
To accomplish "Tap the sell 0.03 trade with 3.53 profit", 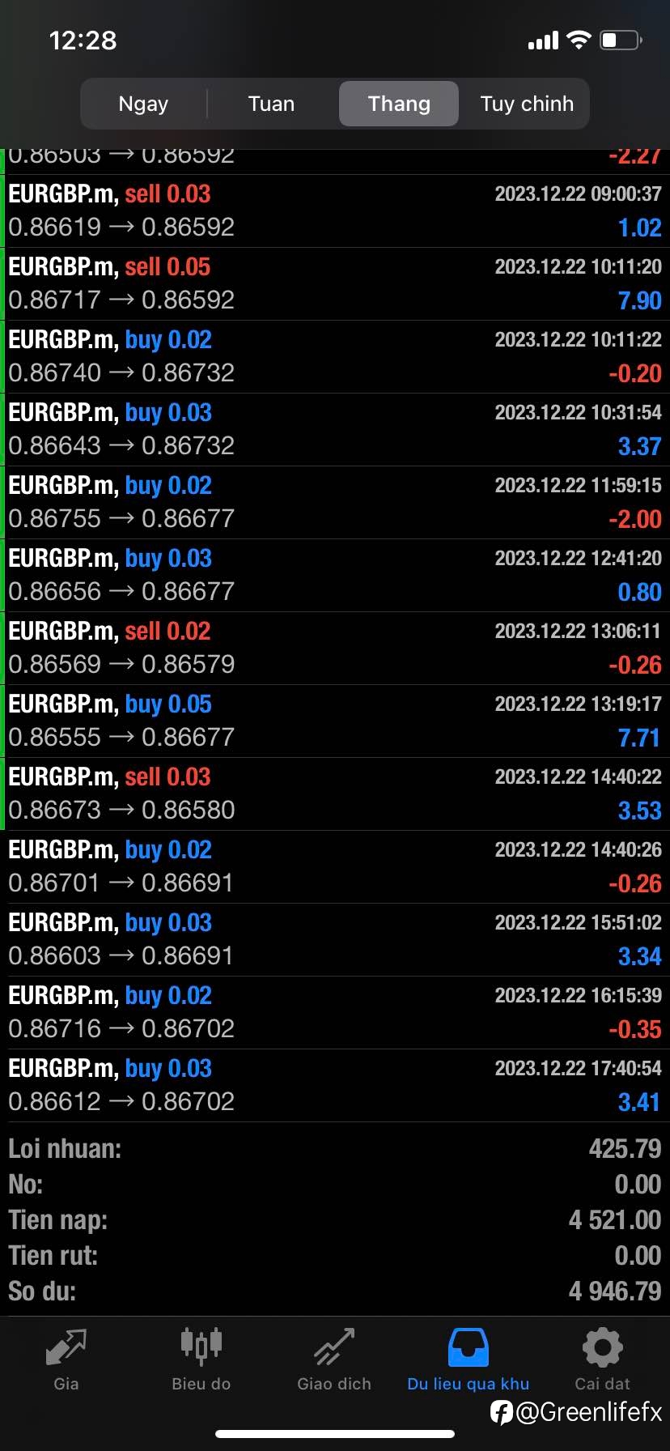I will [x=335, y=794].
